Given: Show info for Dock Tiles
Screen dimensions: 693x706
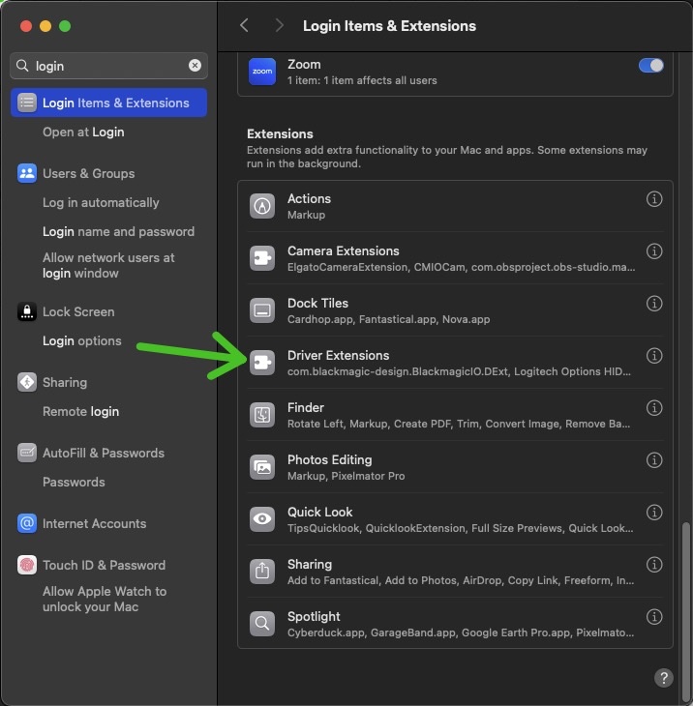Looking at the screenshot, I should click(x=653, y=303).
